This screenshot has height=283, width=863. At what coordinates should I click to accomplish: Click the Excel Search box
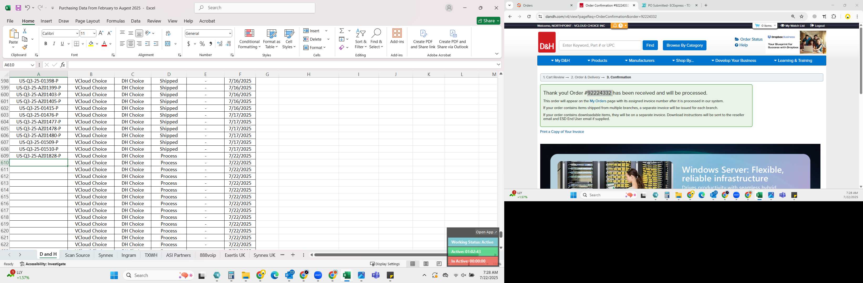coord(254,8)
